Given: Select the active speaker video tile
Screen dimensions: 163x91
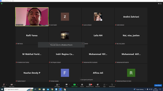Looking at the screenshot, I should [32, 17].
